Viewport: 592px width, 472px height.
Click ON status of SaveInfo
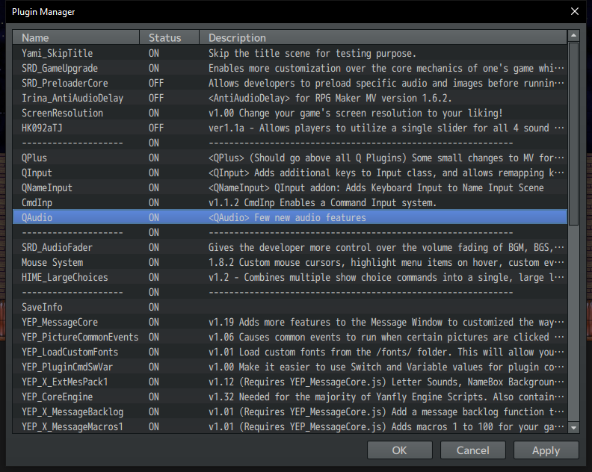154,307
